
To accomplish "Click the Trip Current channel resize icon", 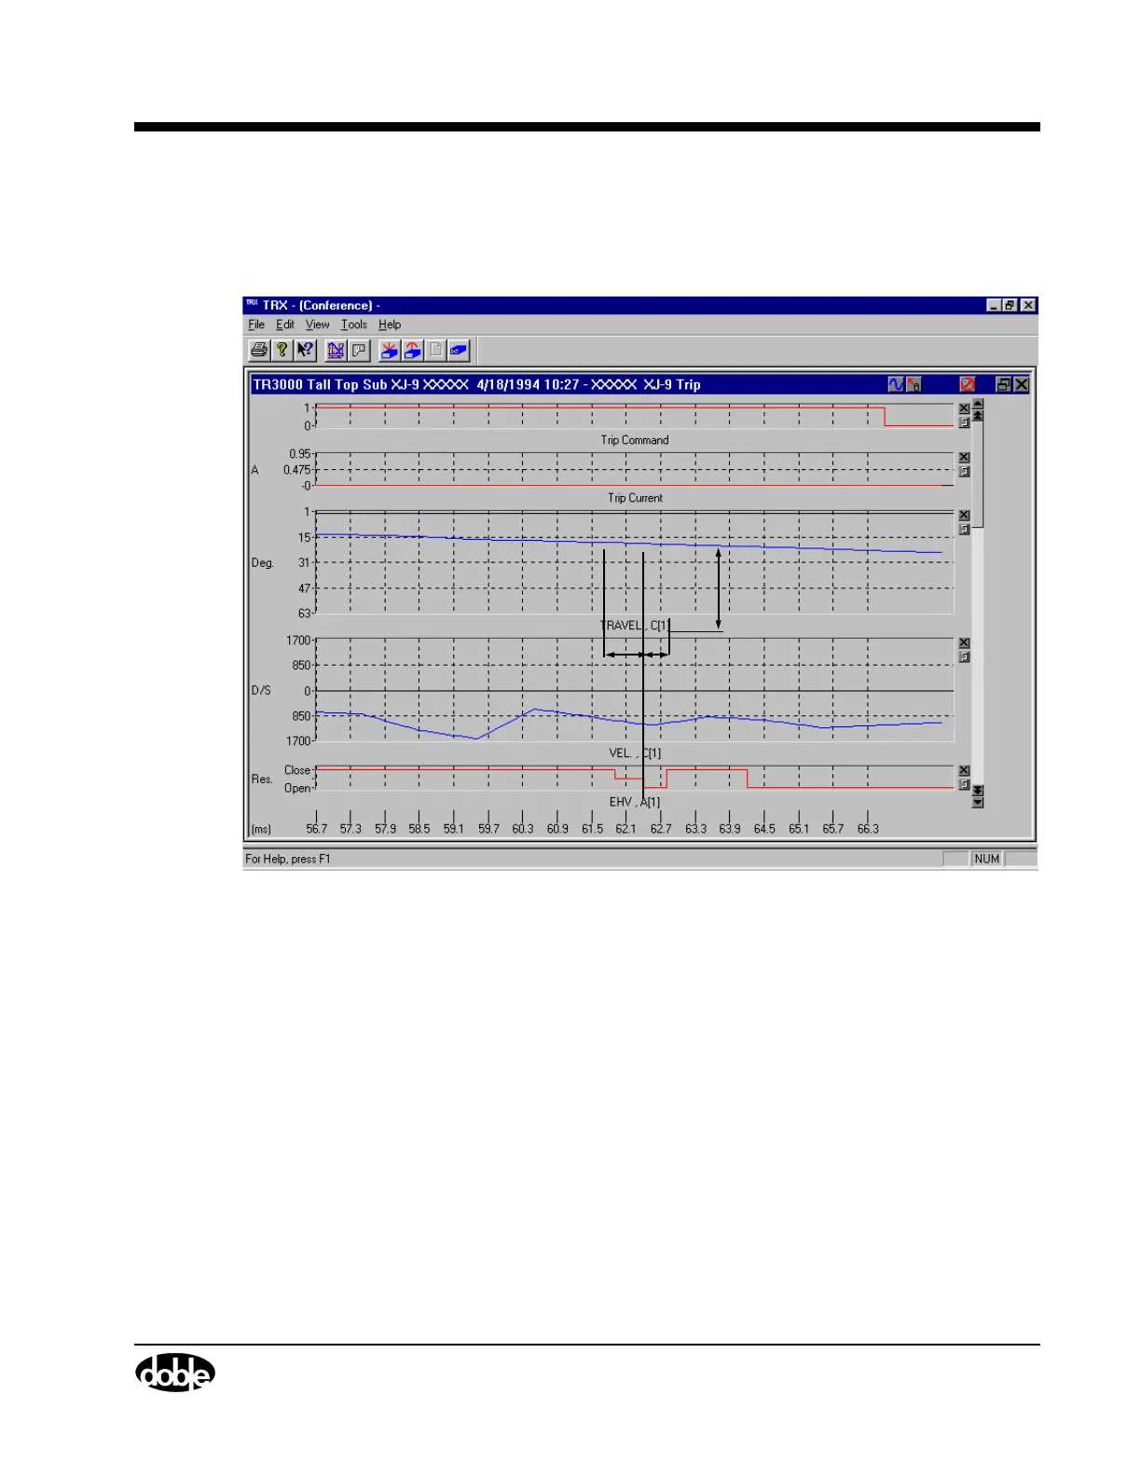I will coord(964,472).
